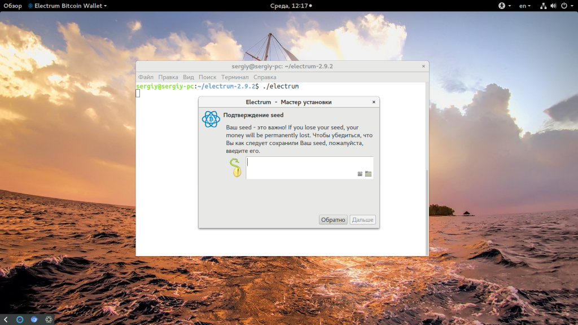The width and height of the screenshot is (578, 325).
Task: Click the sprouting seed icon
Action: tap(235, 168)
